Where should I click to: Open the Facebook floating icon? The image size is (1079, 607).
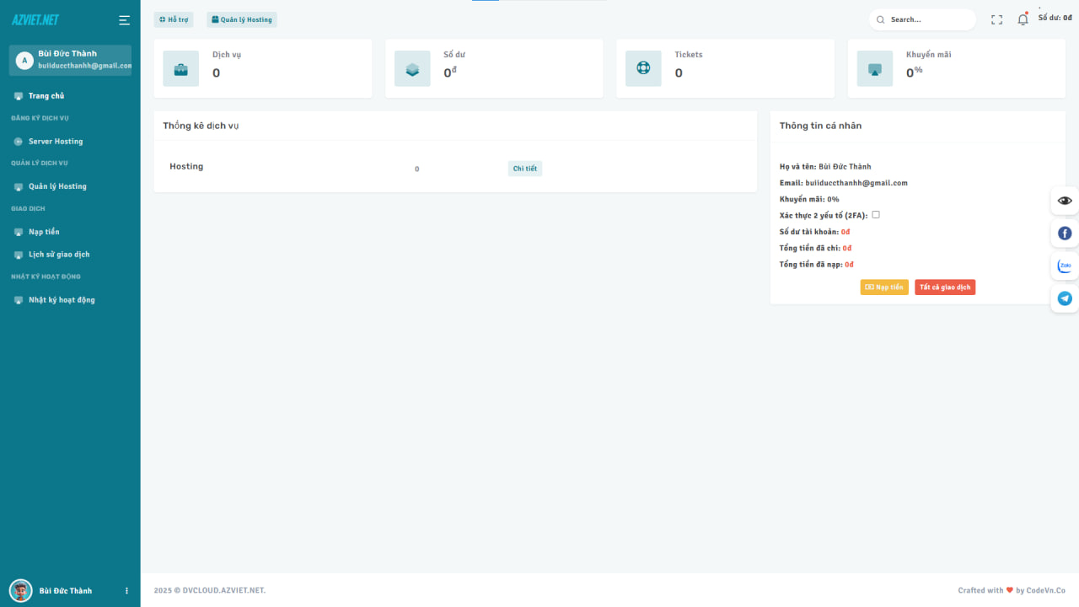[x=1065, y=234]
